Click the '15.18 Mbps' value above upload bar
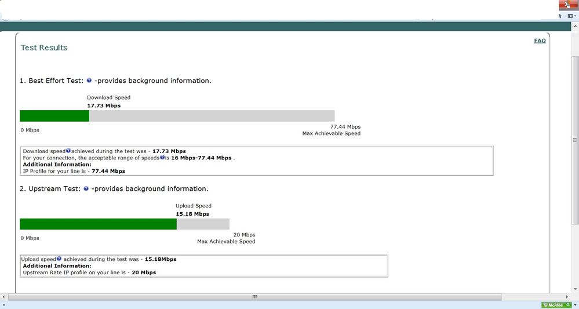Viewport: 579px width, 309px height. (192, 214)
